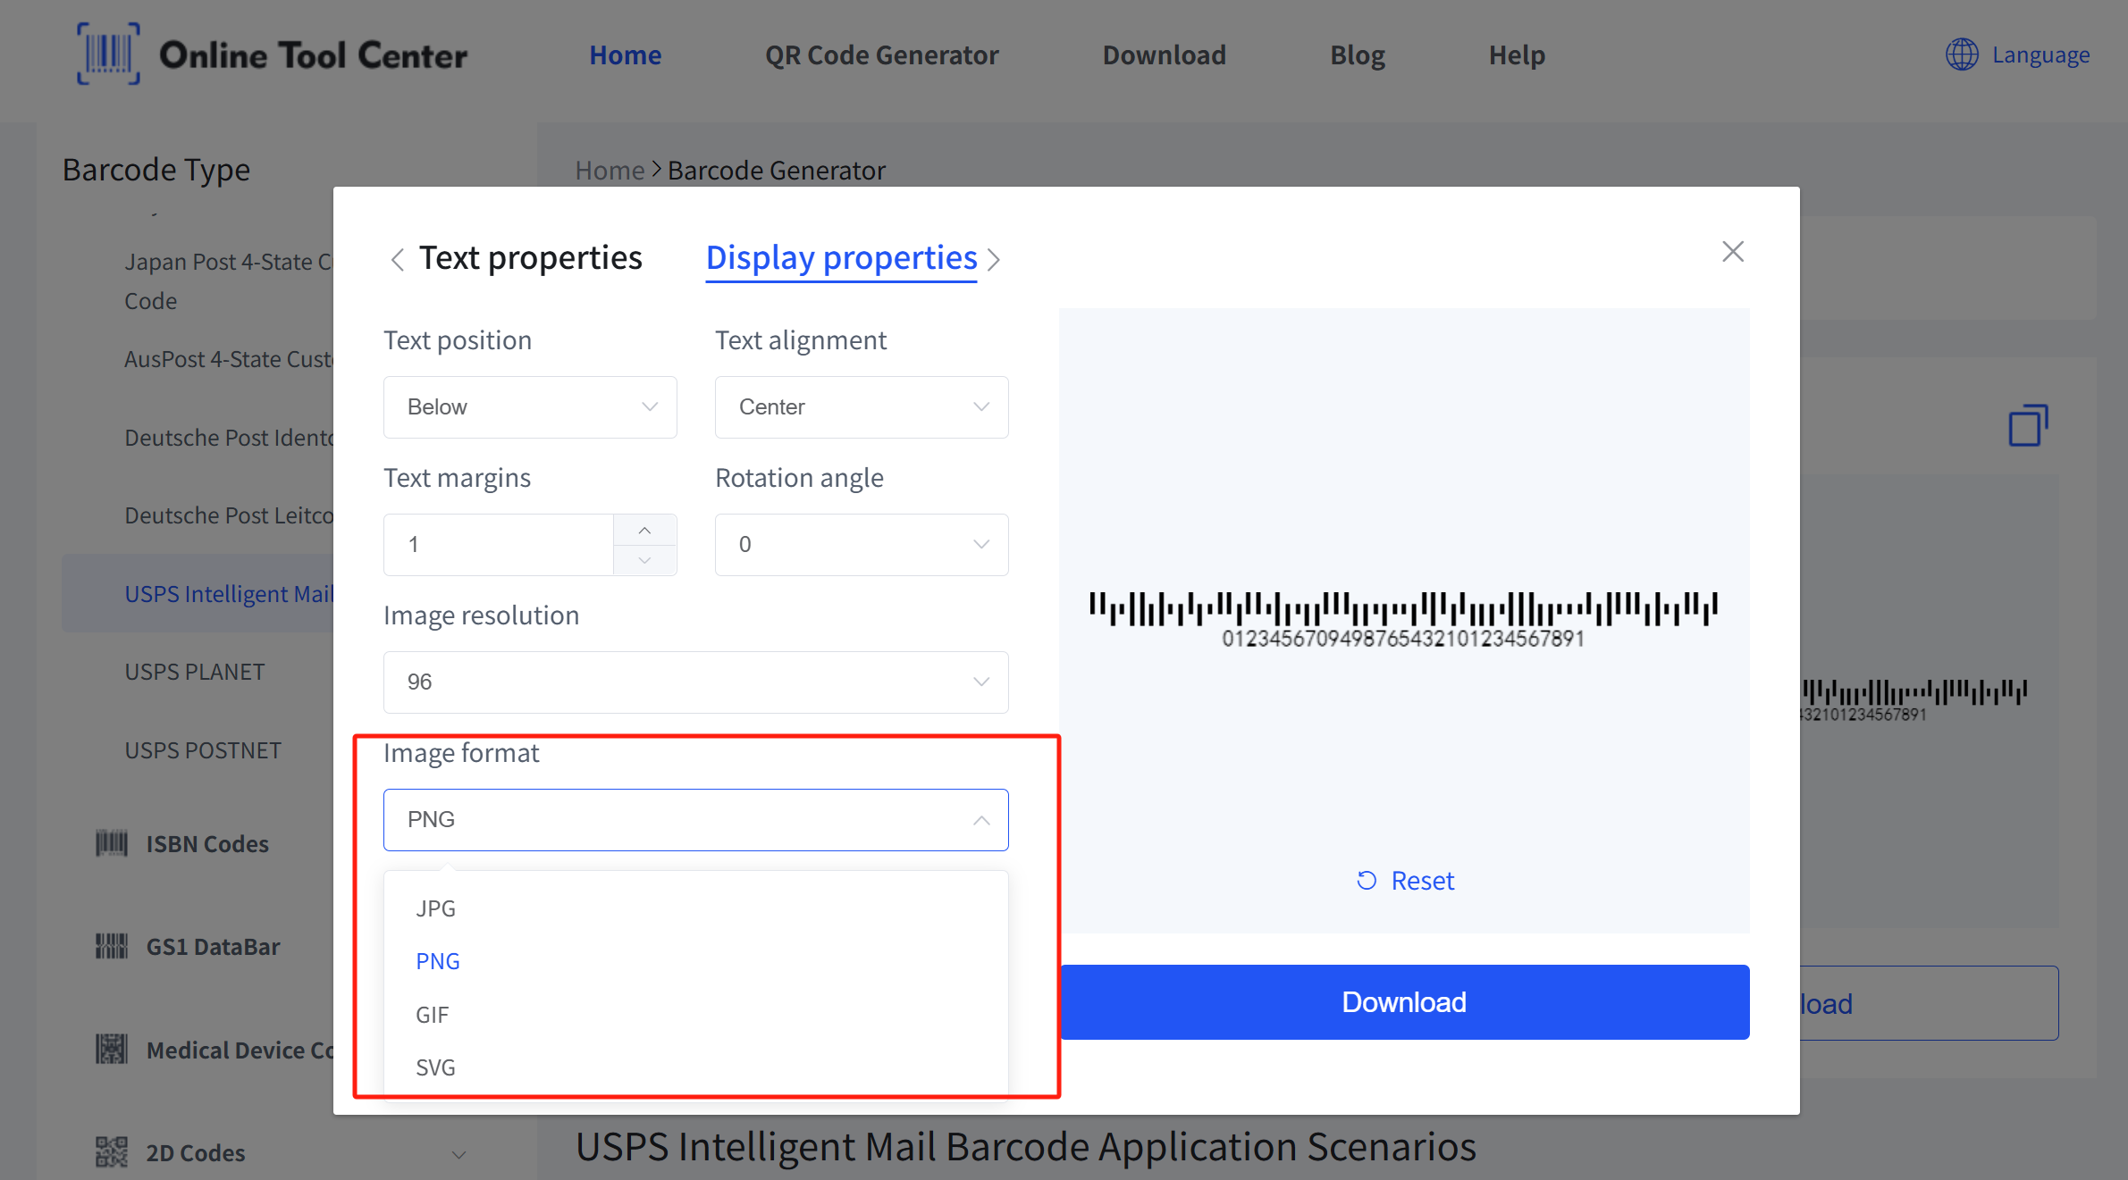Open the Image resolution dropdown
The height and width of the screenshot is (1180, 2128).
(695, 682)
